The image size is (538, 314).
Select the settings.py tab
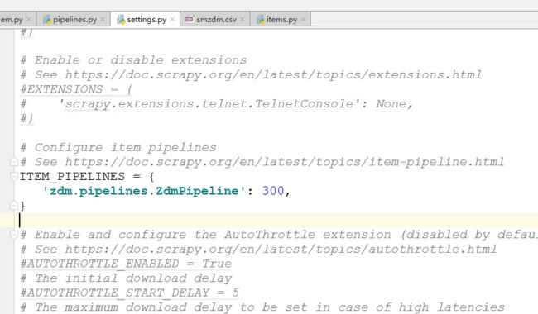click(x=147, y=20)
